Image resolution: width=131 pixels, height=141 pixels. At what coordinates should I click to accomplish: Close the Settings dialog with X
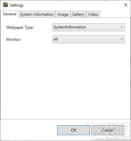coord(126,5)
